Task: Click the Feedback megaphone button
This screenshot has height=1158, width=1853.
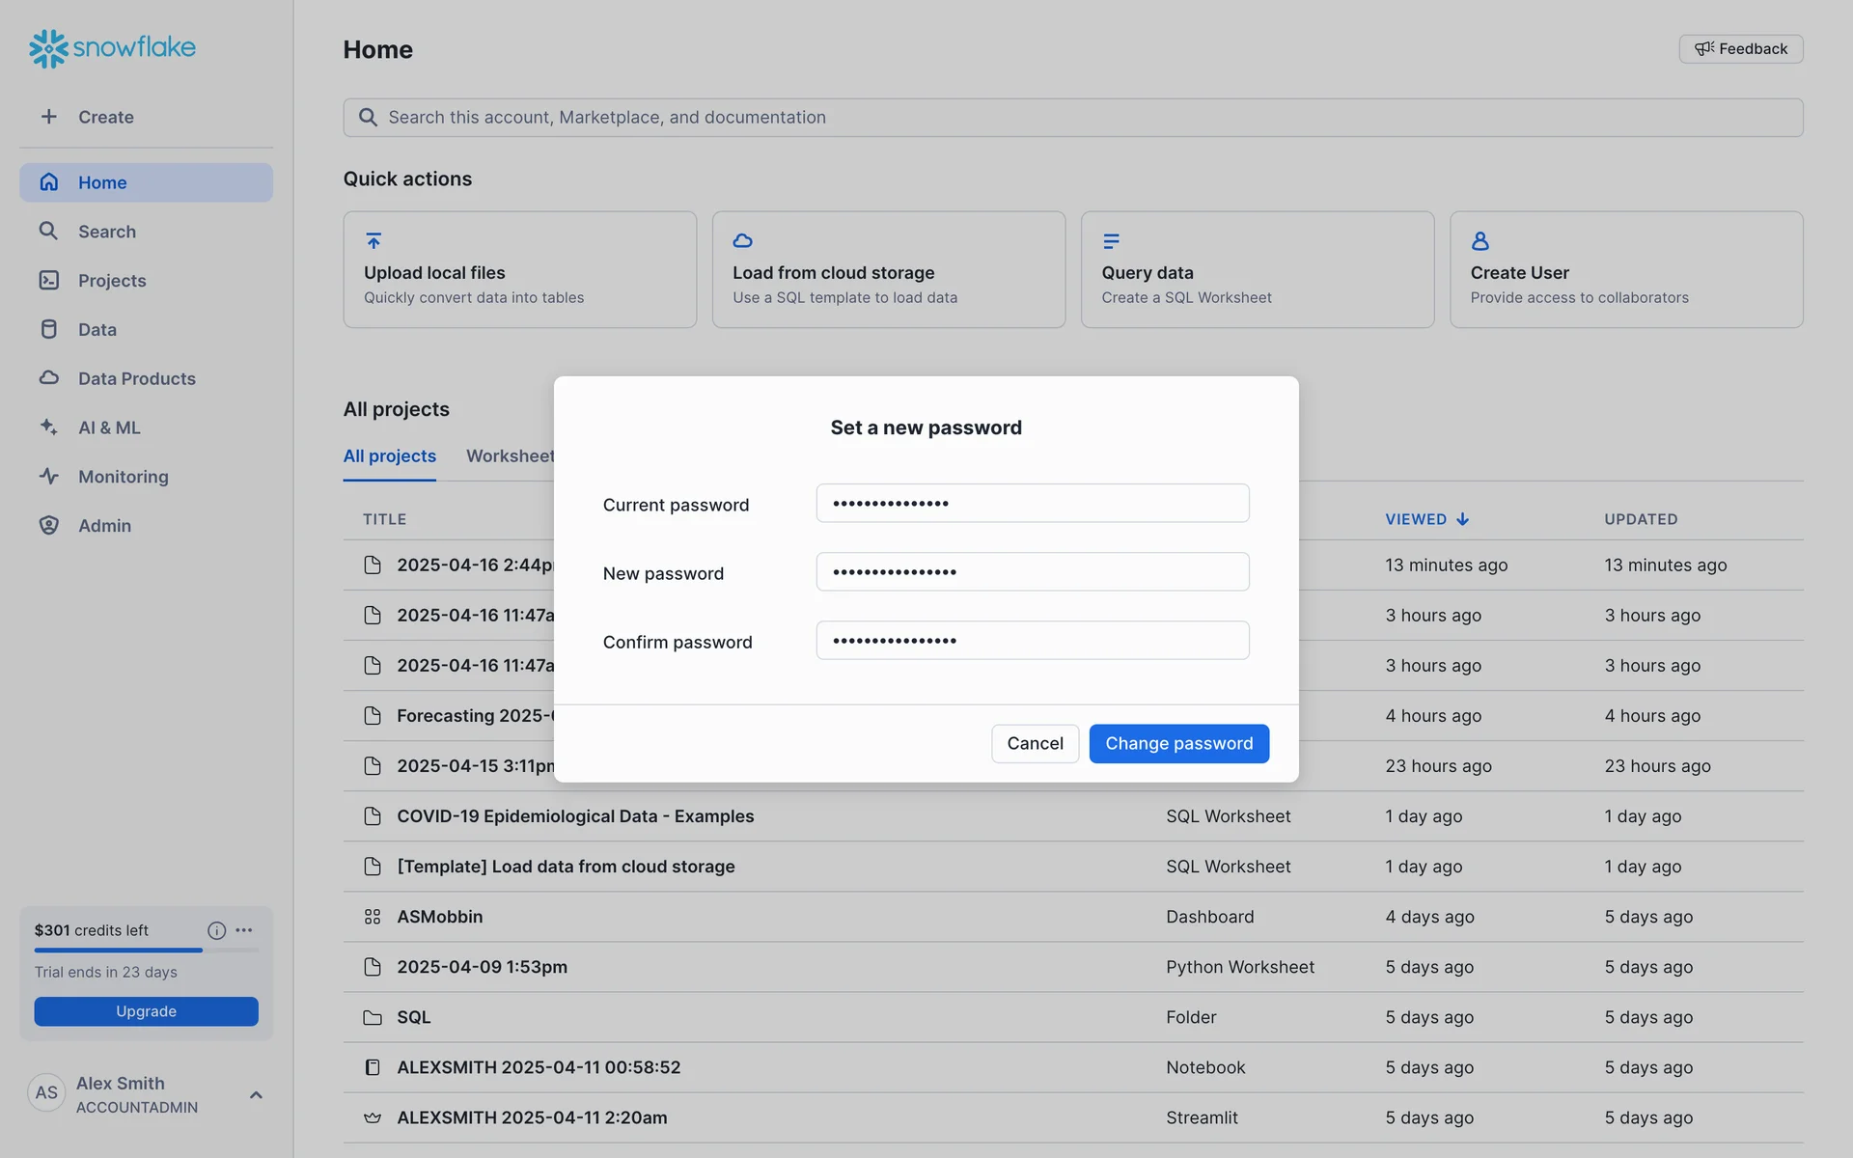Action: [1740, 49]
